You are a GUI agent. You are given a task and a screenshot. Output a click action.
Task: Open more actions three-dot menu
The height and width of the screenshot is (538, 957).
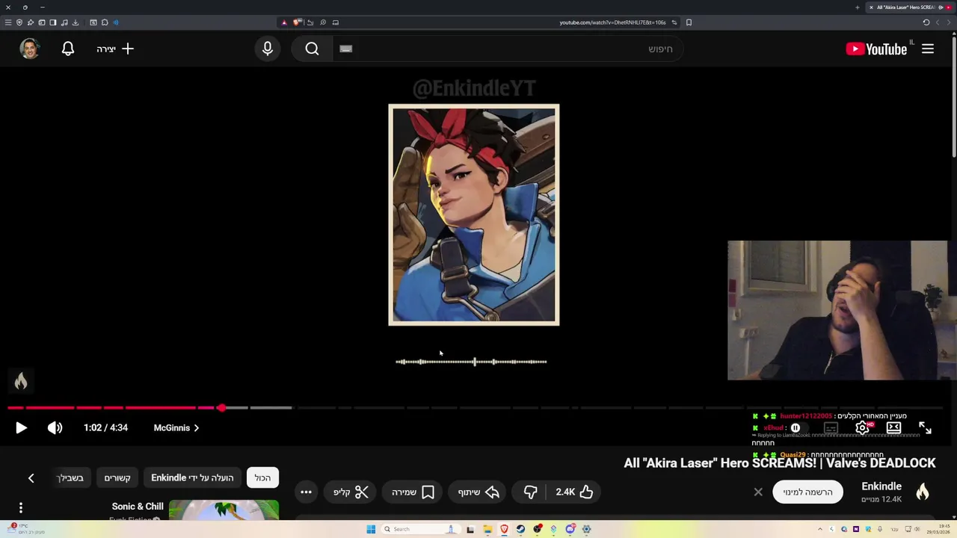coord(306,492)
